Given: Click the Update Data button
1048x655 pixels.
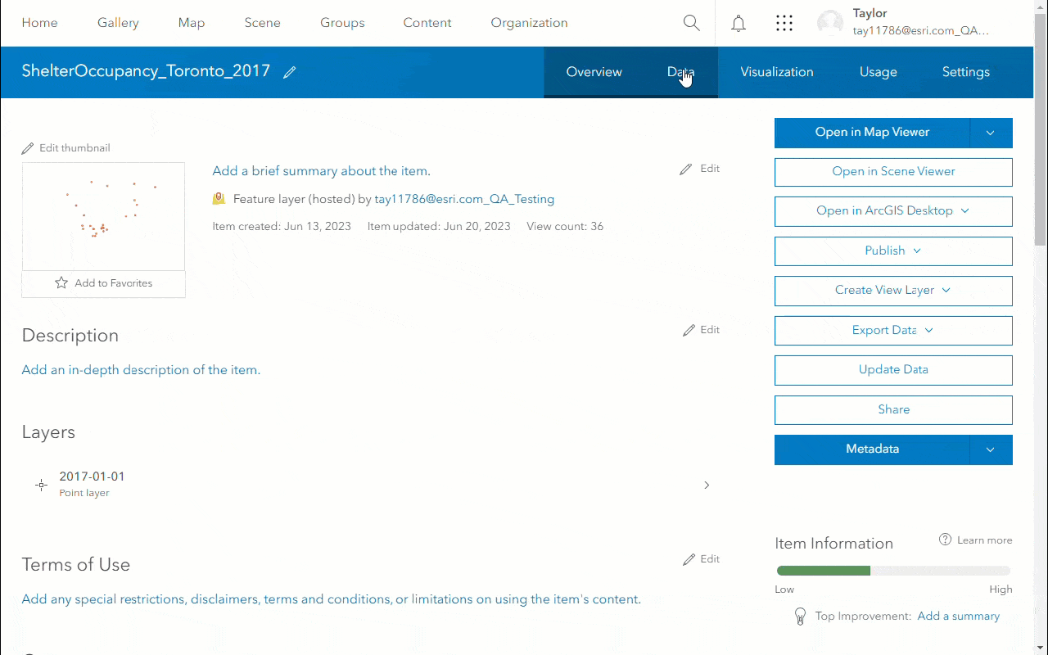Looking at the screenshot, I should click(893, 370).
